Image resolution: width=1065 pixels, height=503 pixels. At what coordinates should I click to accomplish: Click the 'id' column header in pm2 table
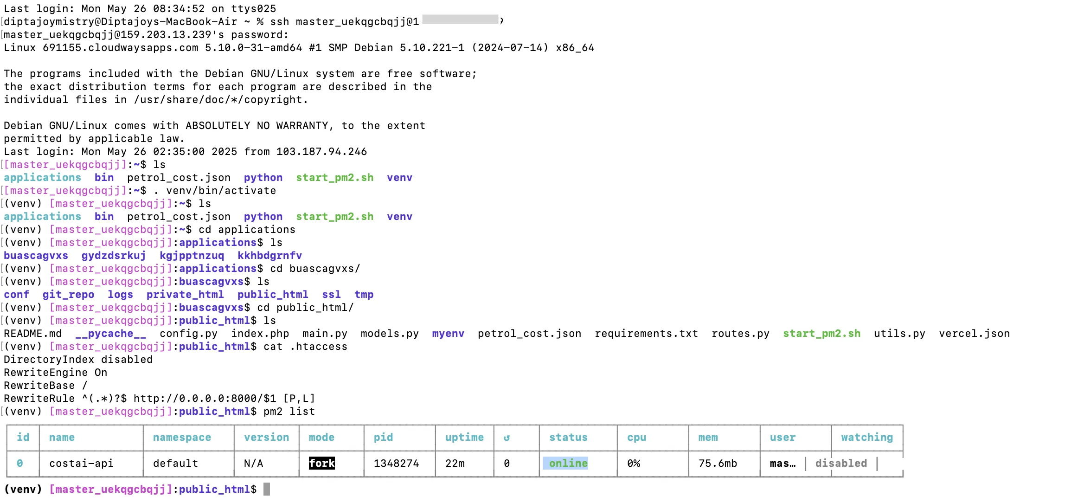[x=23, y=438]
